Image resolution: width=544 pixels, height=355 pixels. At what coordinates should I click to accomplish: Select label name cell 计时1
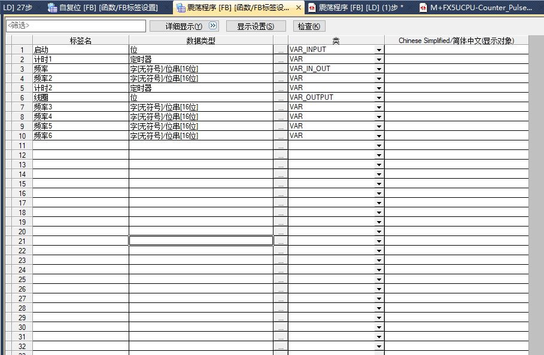(80, 59)
